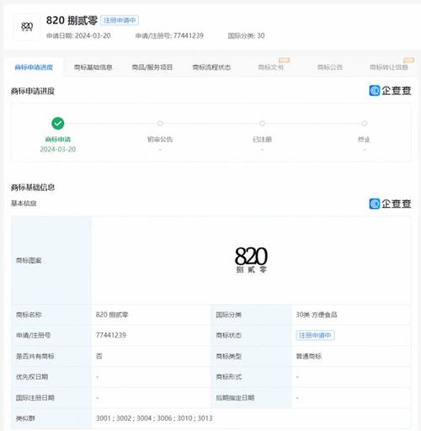Image resolution: width=421 pixels, height=431 pixels.
Task: Click the 终止 progress step circle
Action: click(x=365, y=124)
